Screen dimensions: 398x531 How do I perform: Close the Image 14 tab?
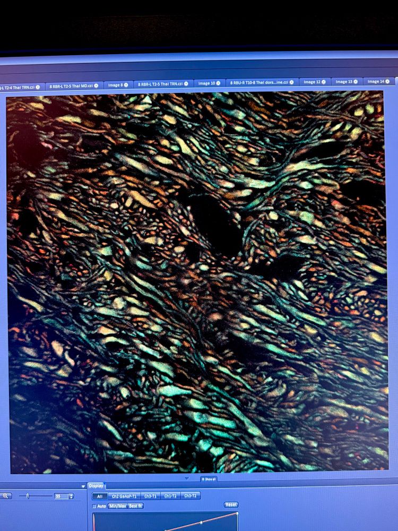[387, 81]
